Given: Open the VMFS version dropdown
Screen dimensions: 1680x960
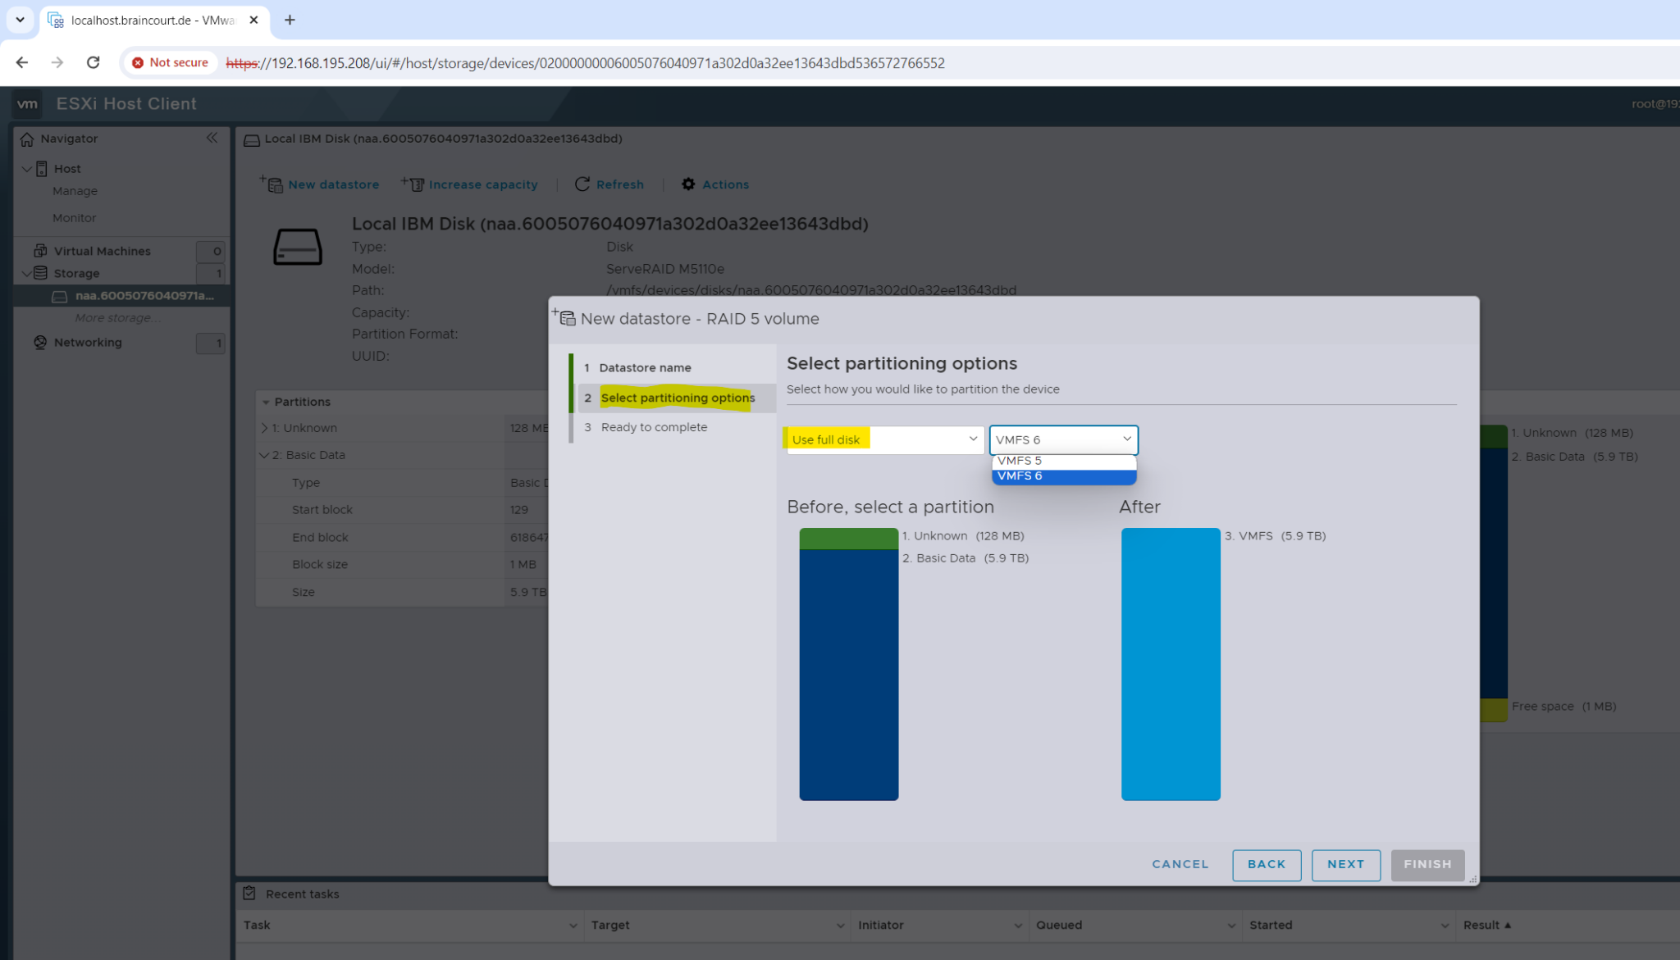Looking at the screenshot, I should pyautogui.click(x=1125, y=439).
